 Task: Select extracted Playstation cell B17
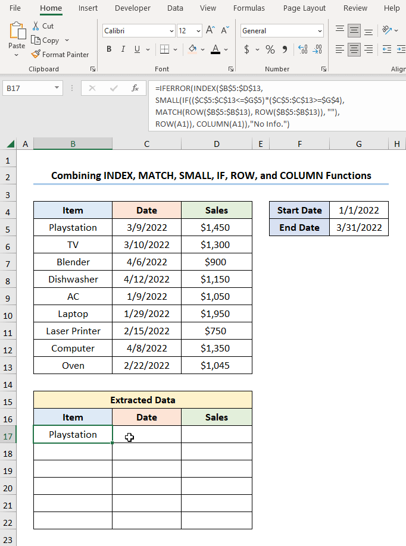pyautogui.click(x=73, y=434)
